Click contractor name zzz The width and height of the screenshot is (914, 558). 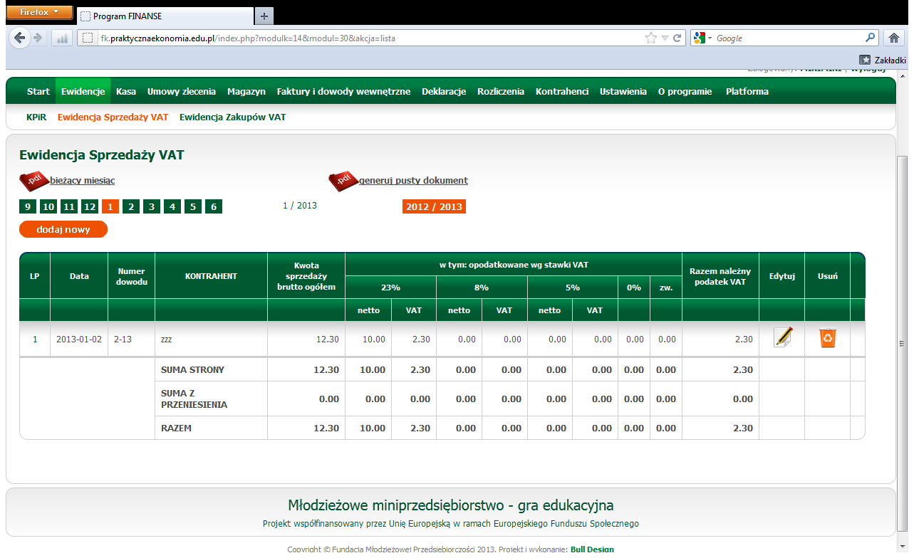(x=167, y=339)
